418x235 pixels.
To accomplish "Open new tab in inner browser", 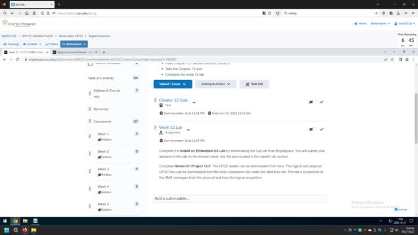I will click(x=103, y=52).
